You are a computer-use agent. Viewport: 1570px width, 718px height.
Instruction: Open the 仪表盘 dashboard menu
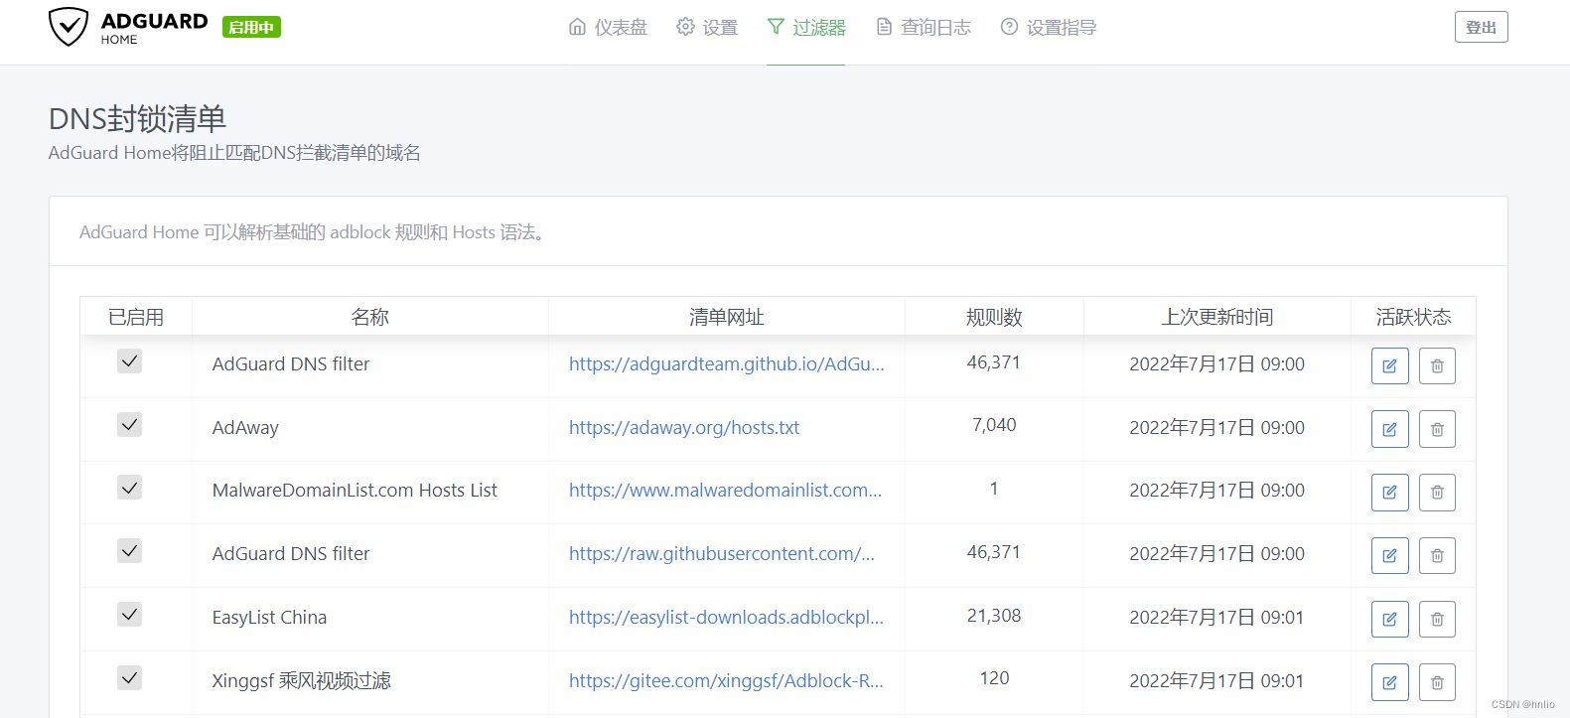click(x=608, y=28)
